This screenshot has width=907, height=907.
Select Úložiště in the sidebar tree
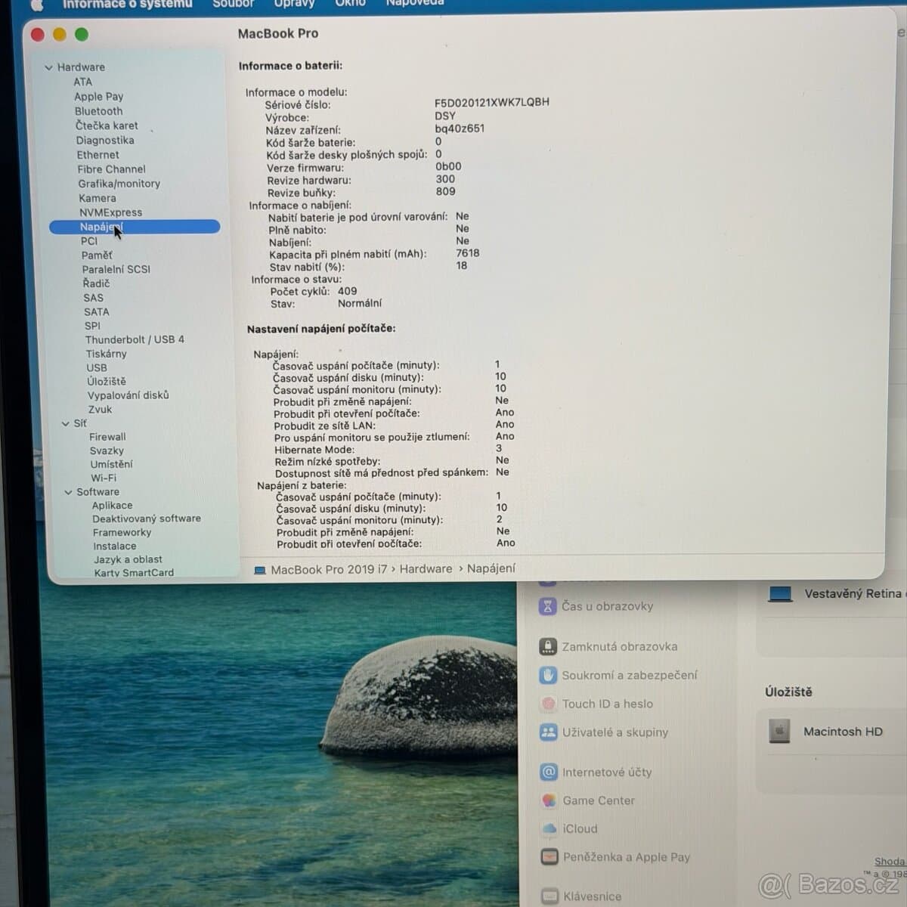(107, 382)
